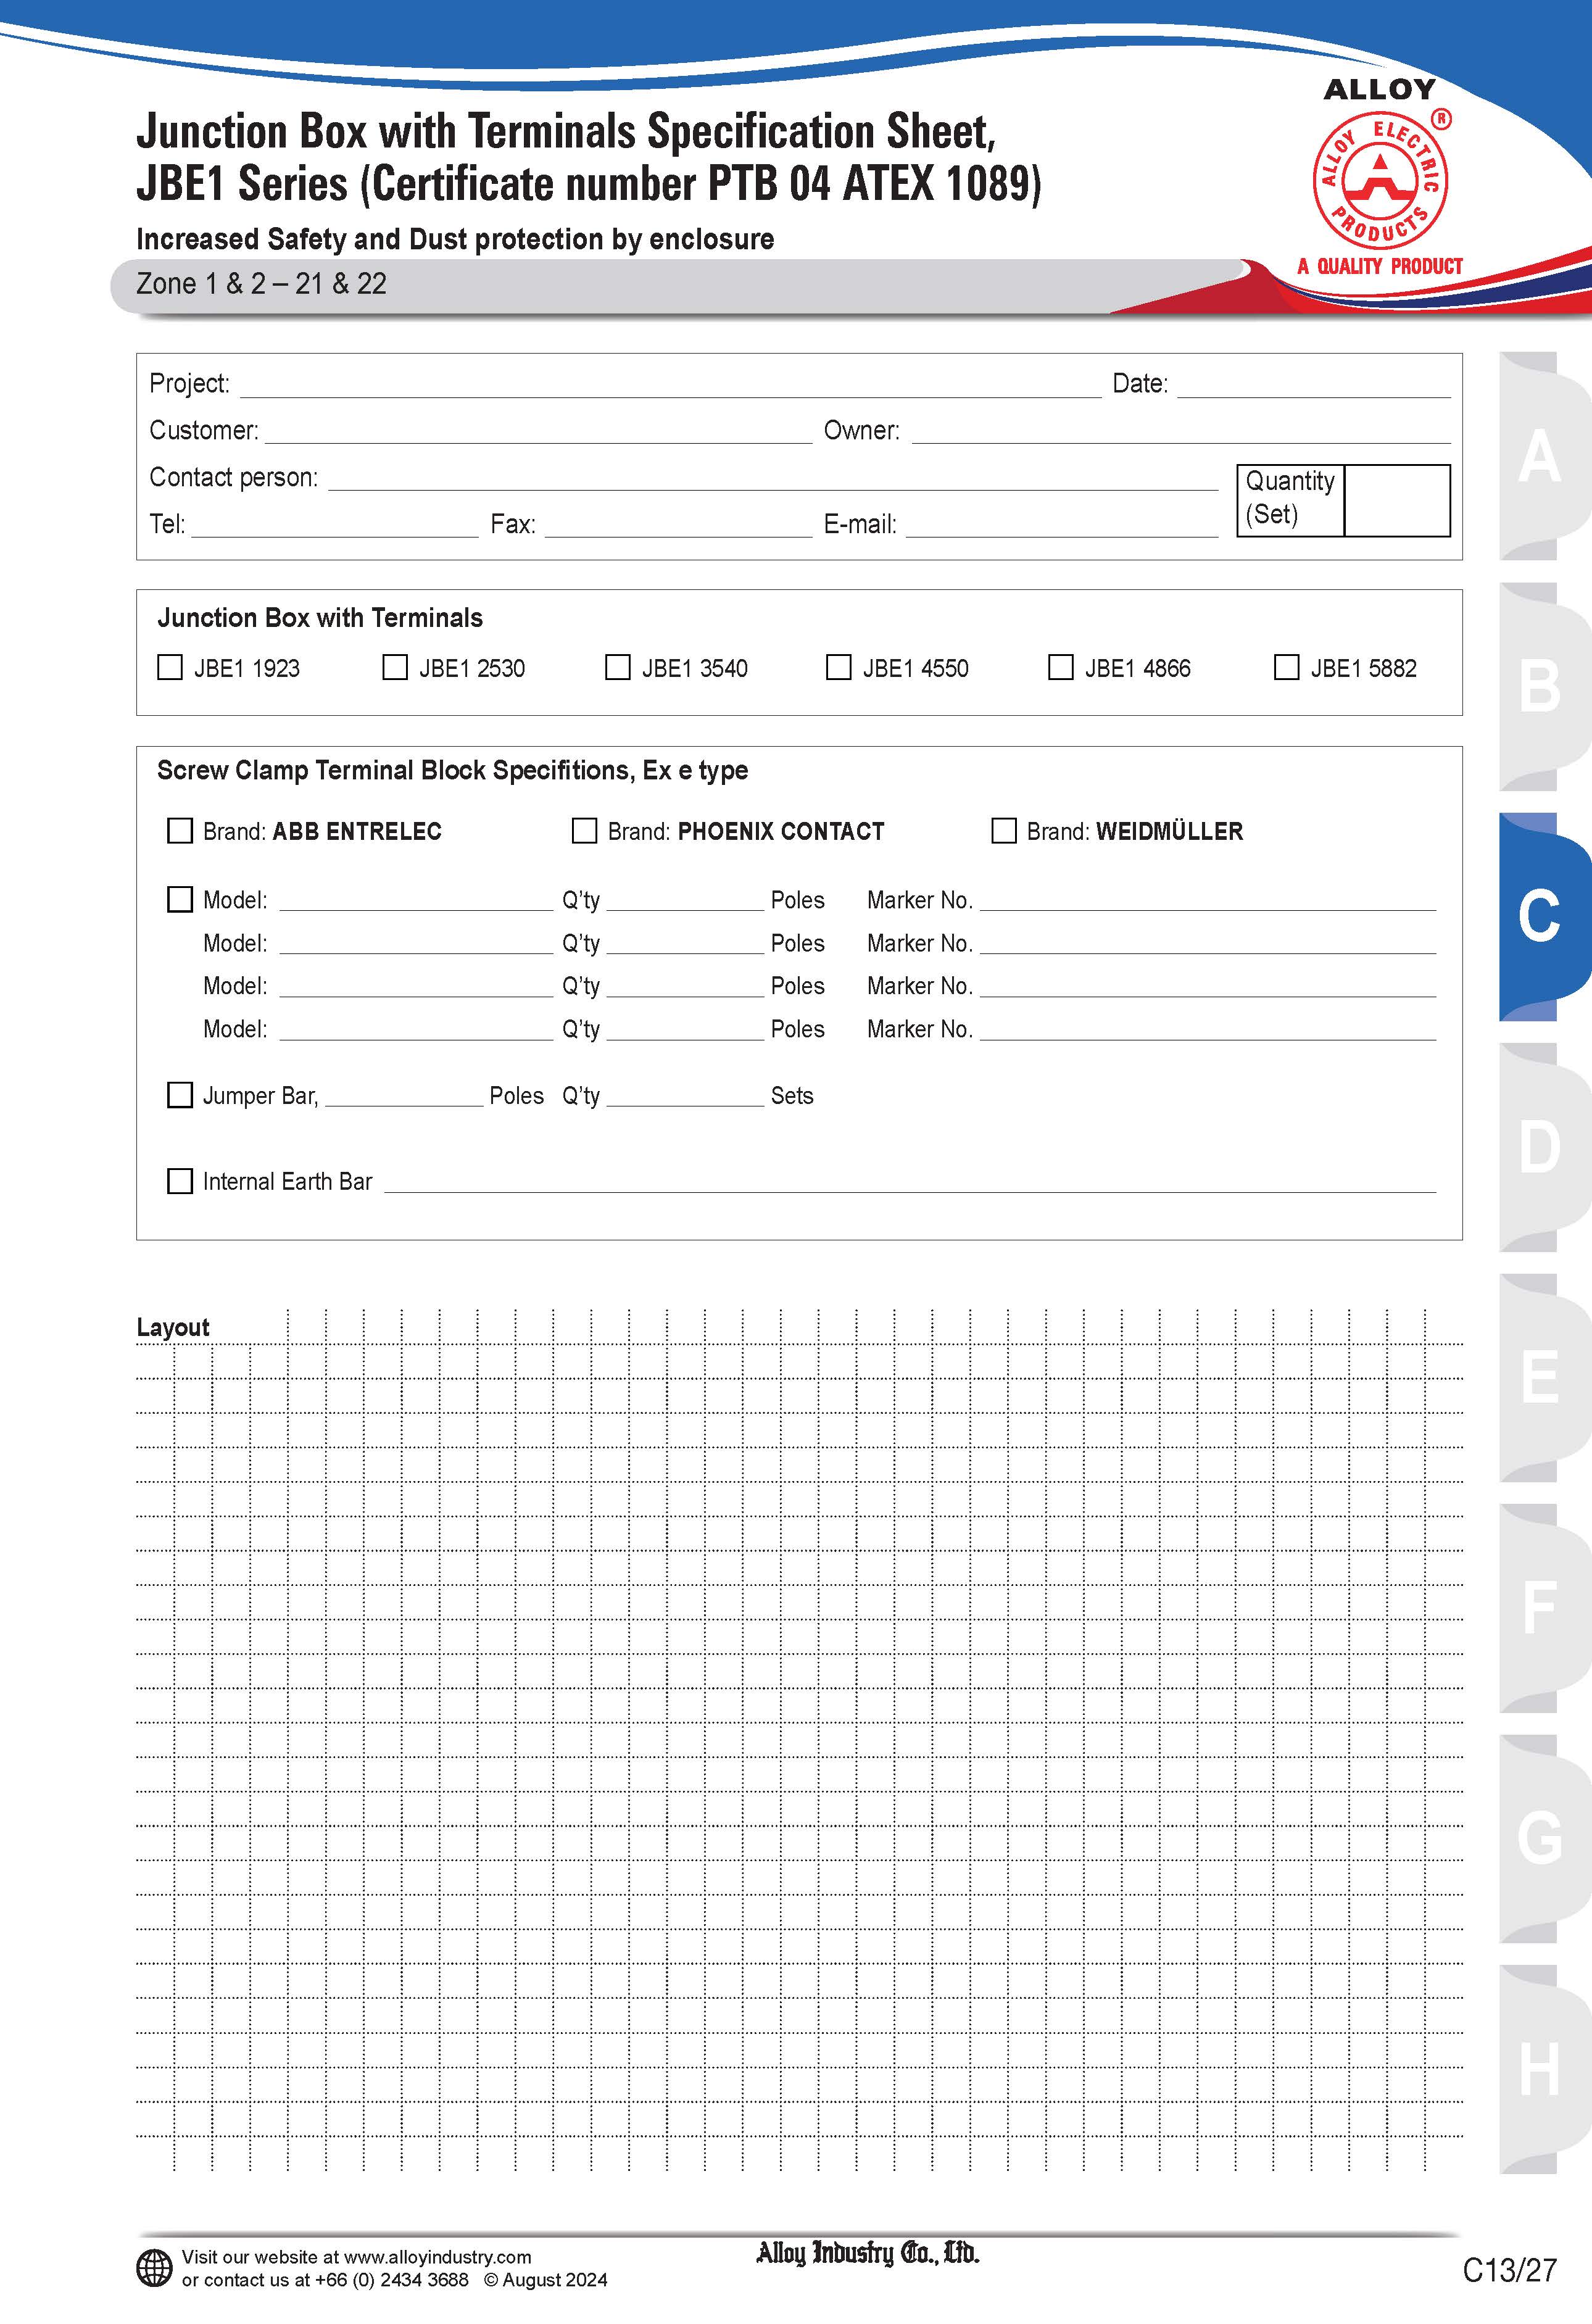Click the Junction Box with Terminals heading
1592x2324 pixels.
(x=320, y=618)
